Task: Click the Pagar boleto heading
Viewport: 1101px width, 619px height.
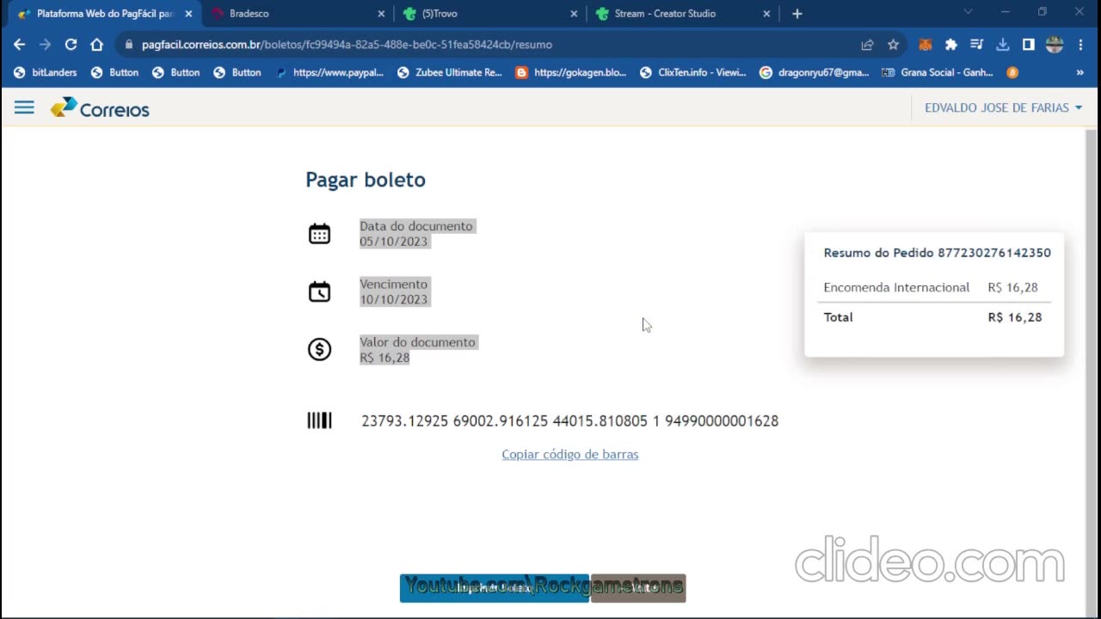Action: [x=366, y=180]
